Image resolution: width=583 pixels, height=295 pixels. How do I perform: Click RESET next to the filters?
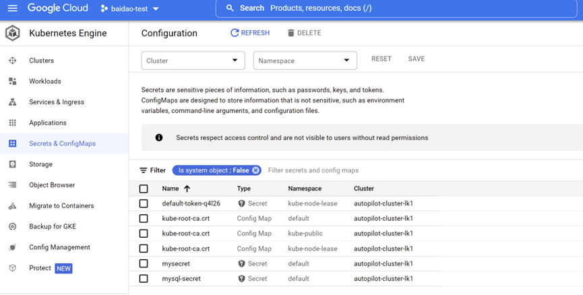(381, 59)
